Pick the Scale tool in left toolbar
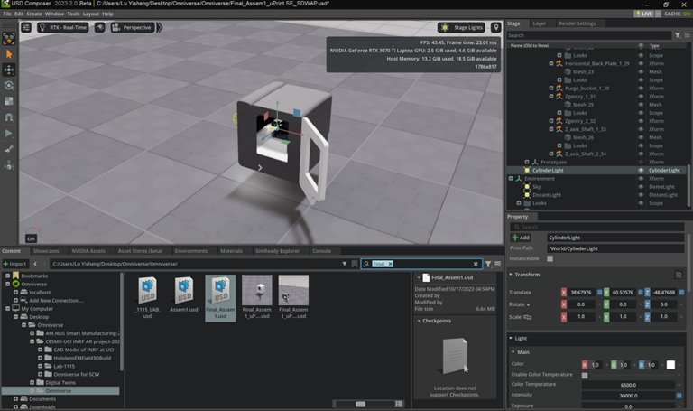The image size is (693, 411). (9, 101)
